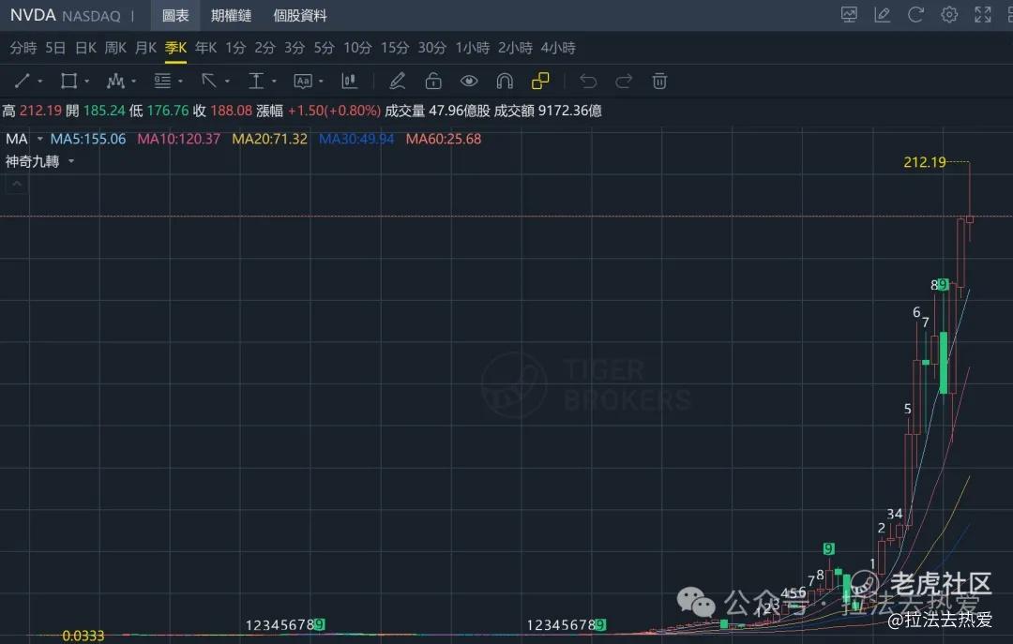
Task: Click the MA5:155.06 value
Action: coord(88,139)
